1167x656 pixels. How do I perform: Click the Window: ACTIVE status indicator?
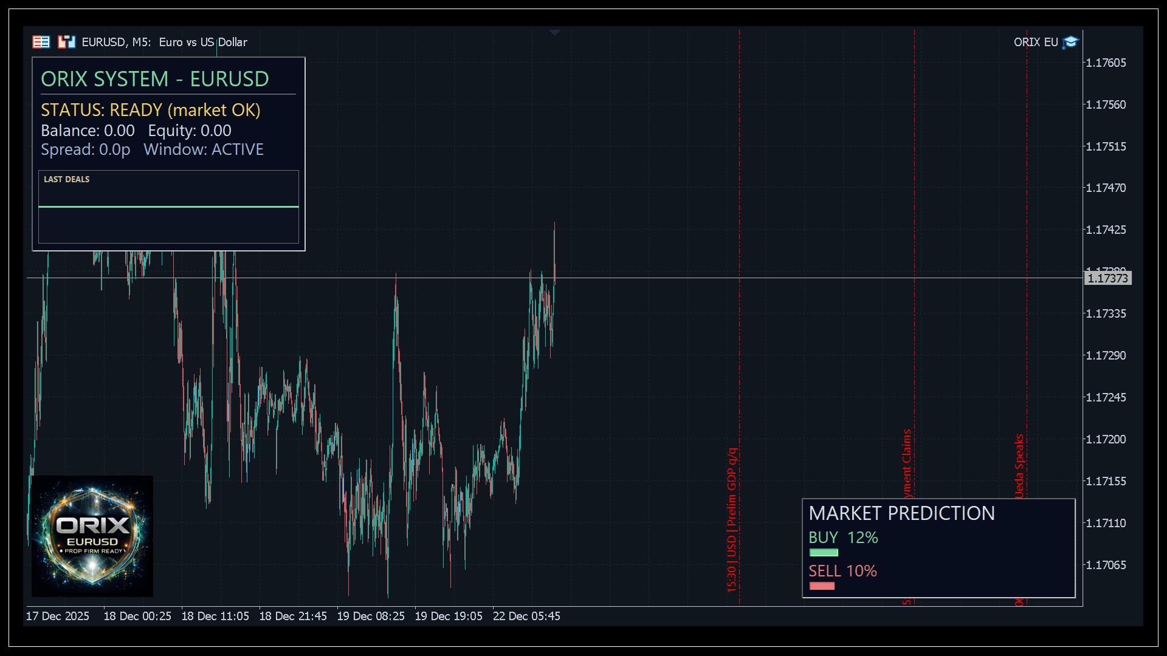tap(204, 149)
